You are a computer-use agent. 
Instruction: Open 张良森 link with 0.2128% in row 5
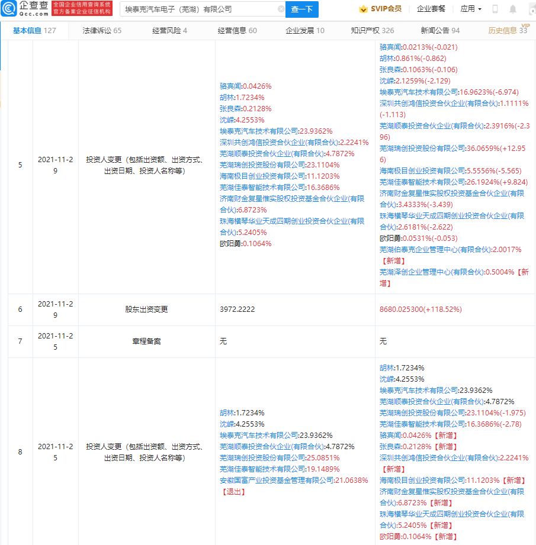pos(230,109)
